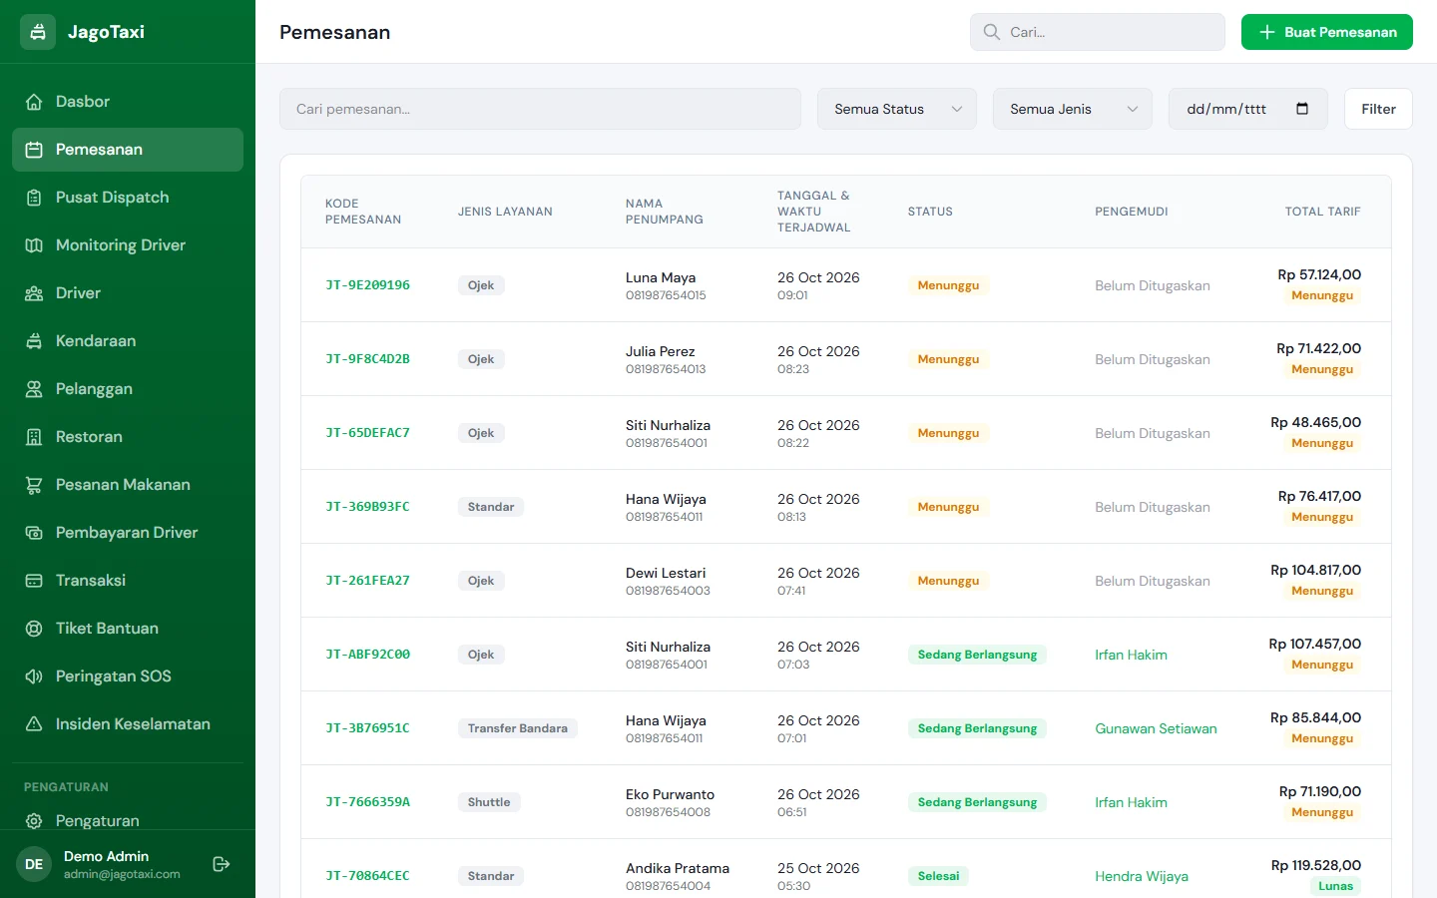The height and width of the screenshot is (898, 1437).
Task: Click booking code JT-369B93FC
Action: 367,507
